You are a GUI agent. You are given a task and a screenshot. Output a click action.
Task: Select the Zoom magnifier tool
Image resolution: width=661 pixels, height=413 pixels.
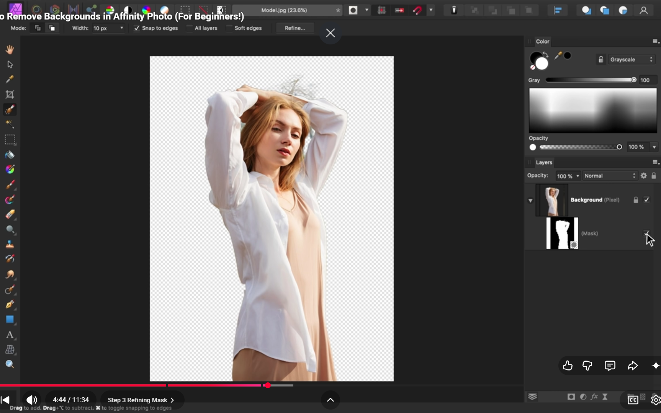point(10,364)
